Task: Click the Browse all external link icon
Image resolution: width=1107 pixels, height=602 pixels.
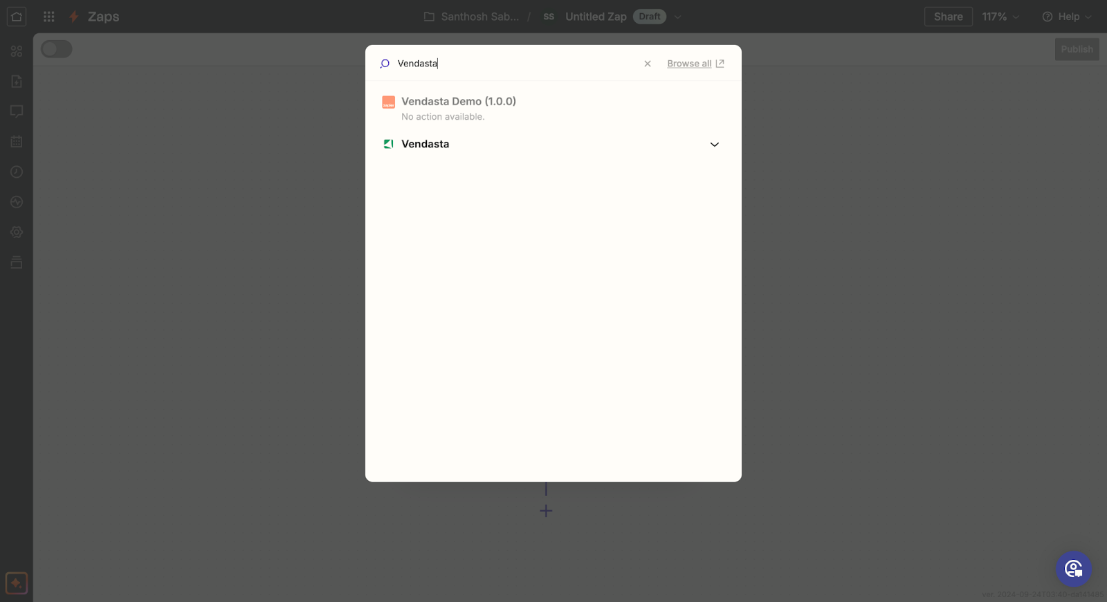Action: (720, 64)
